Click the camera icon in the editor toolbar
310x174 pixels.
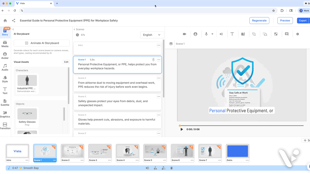[x=184, y=34]
